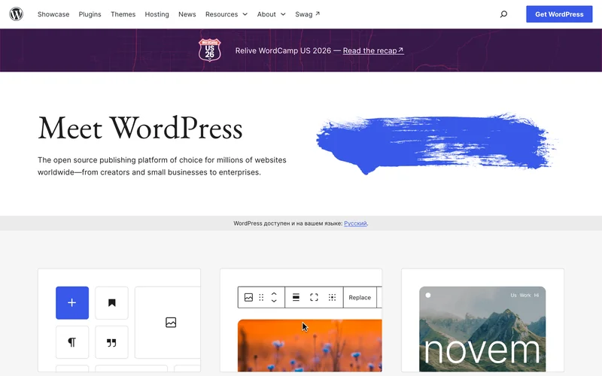Open the Themes menu item
Image resolution: width=602 pixels, height=376 pixels.
coord(123,14)
